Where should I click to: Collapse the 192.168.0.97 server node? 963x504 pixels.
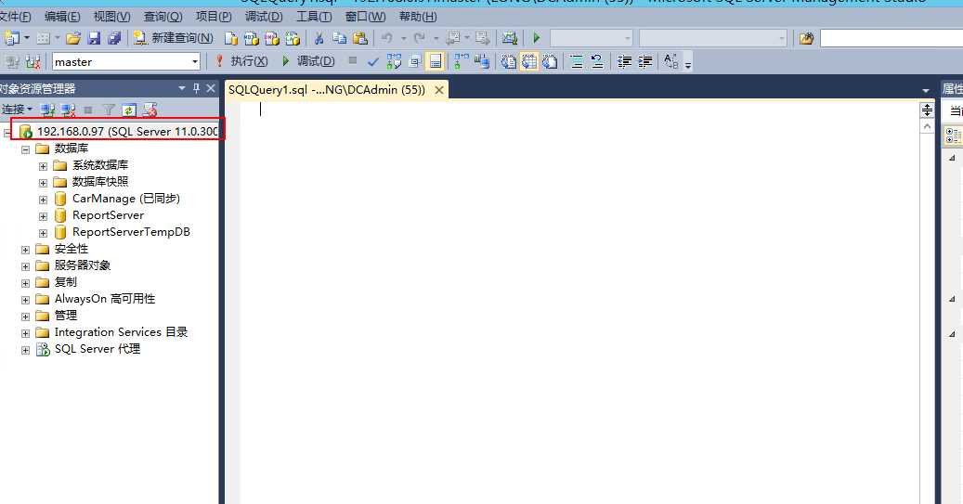(7, 132)
